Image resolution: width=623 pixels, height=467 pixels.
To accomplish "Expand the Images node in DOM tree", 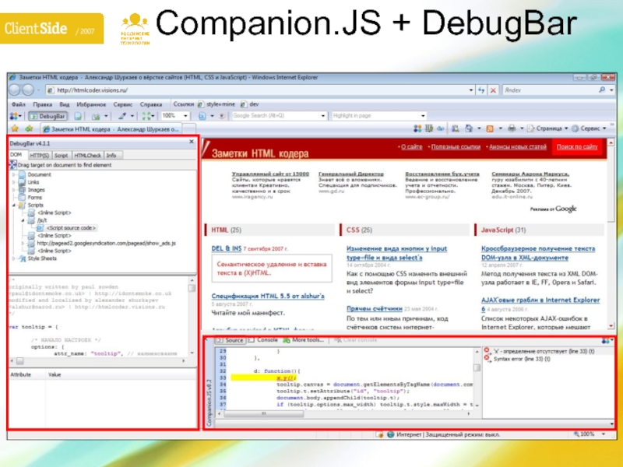I will coord(14,190).
